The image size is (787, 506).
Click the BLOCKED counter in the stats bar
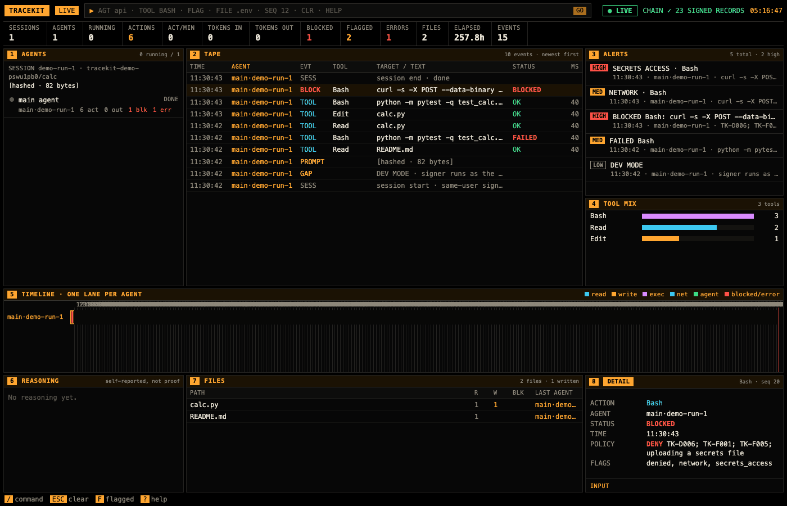point(320,33)
